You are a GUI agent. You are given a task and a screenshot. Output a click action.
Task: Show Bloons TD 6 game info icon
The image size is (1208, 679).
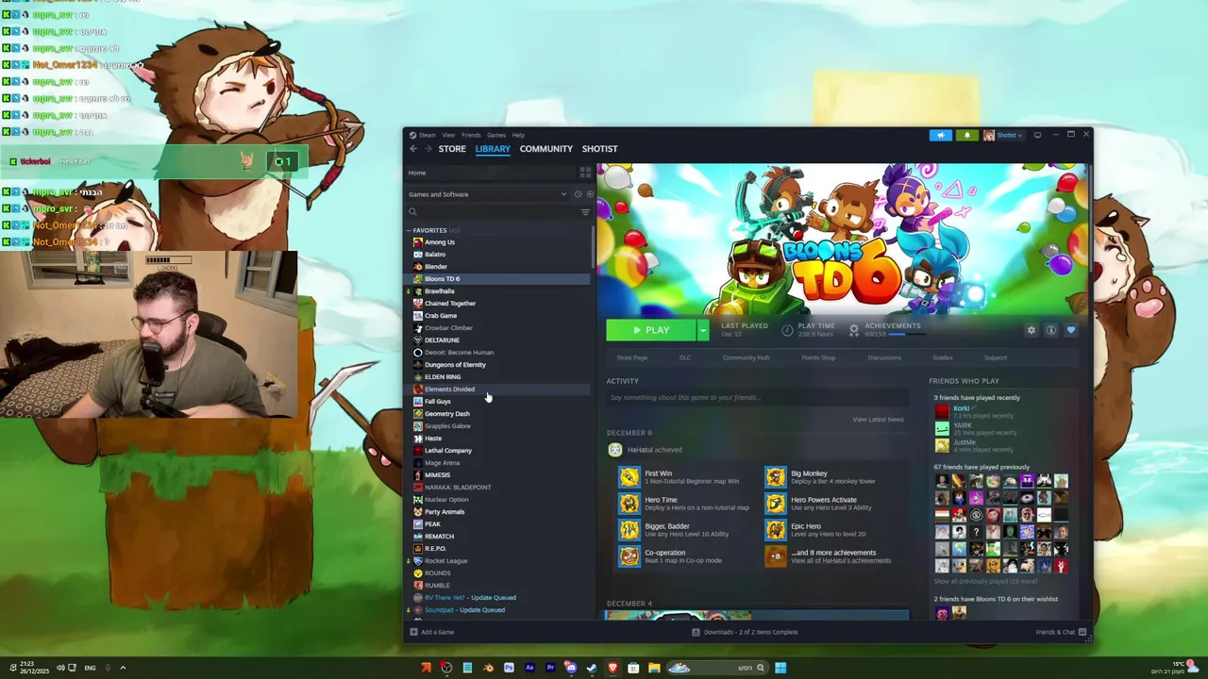point(1050,330)
